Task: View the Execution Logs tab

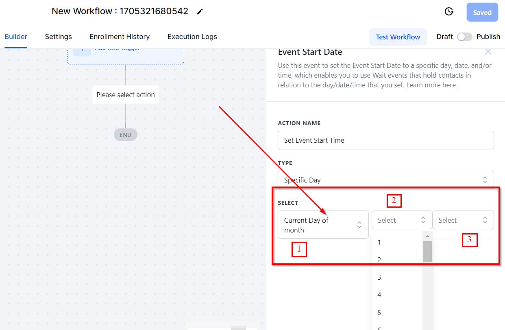Action: 192,37
